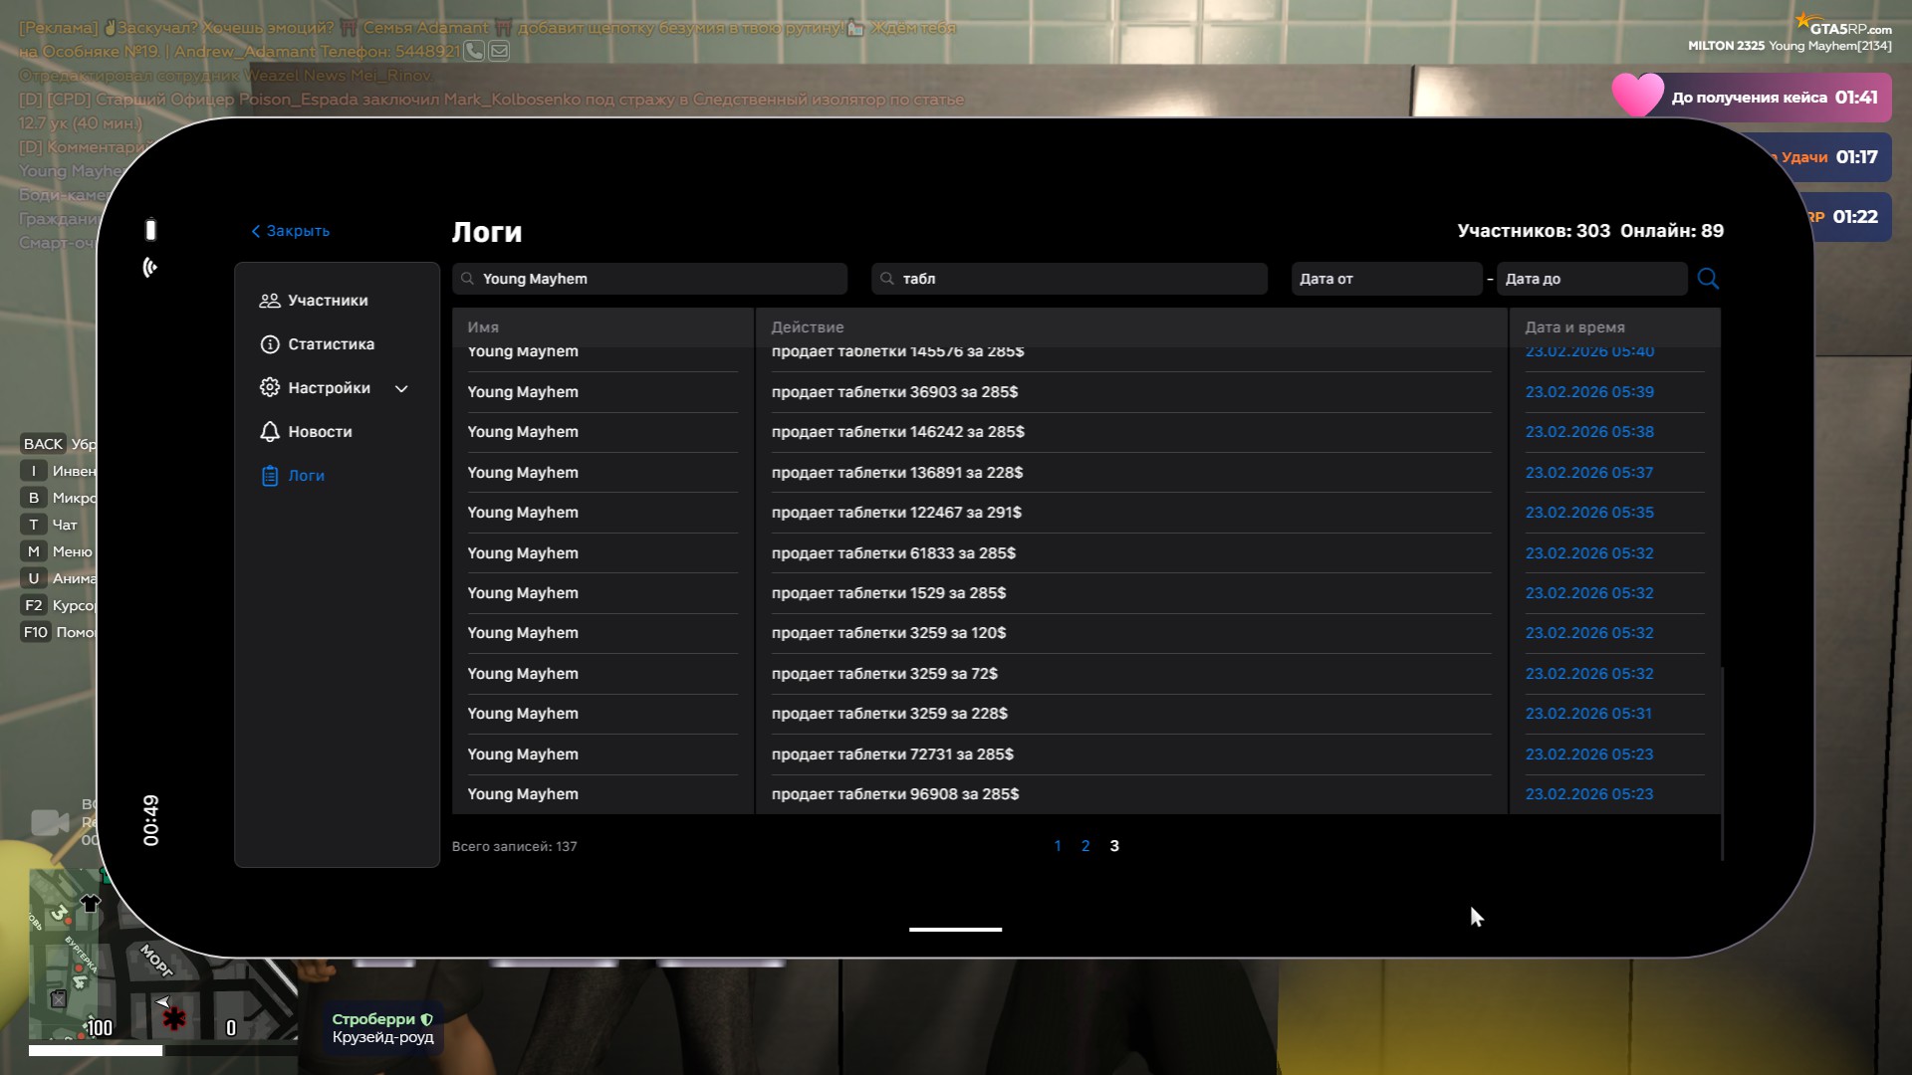The image size is (1912, 1075).
Task: Go to page 1 of logs
Action: click(x=1058, y=846)
